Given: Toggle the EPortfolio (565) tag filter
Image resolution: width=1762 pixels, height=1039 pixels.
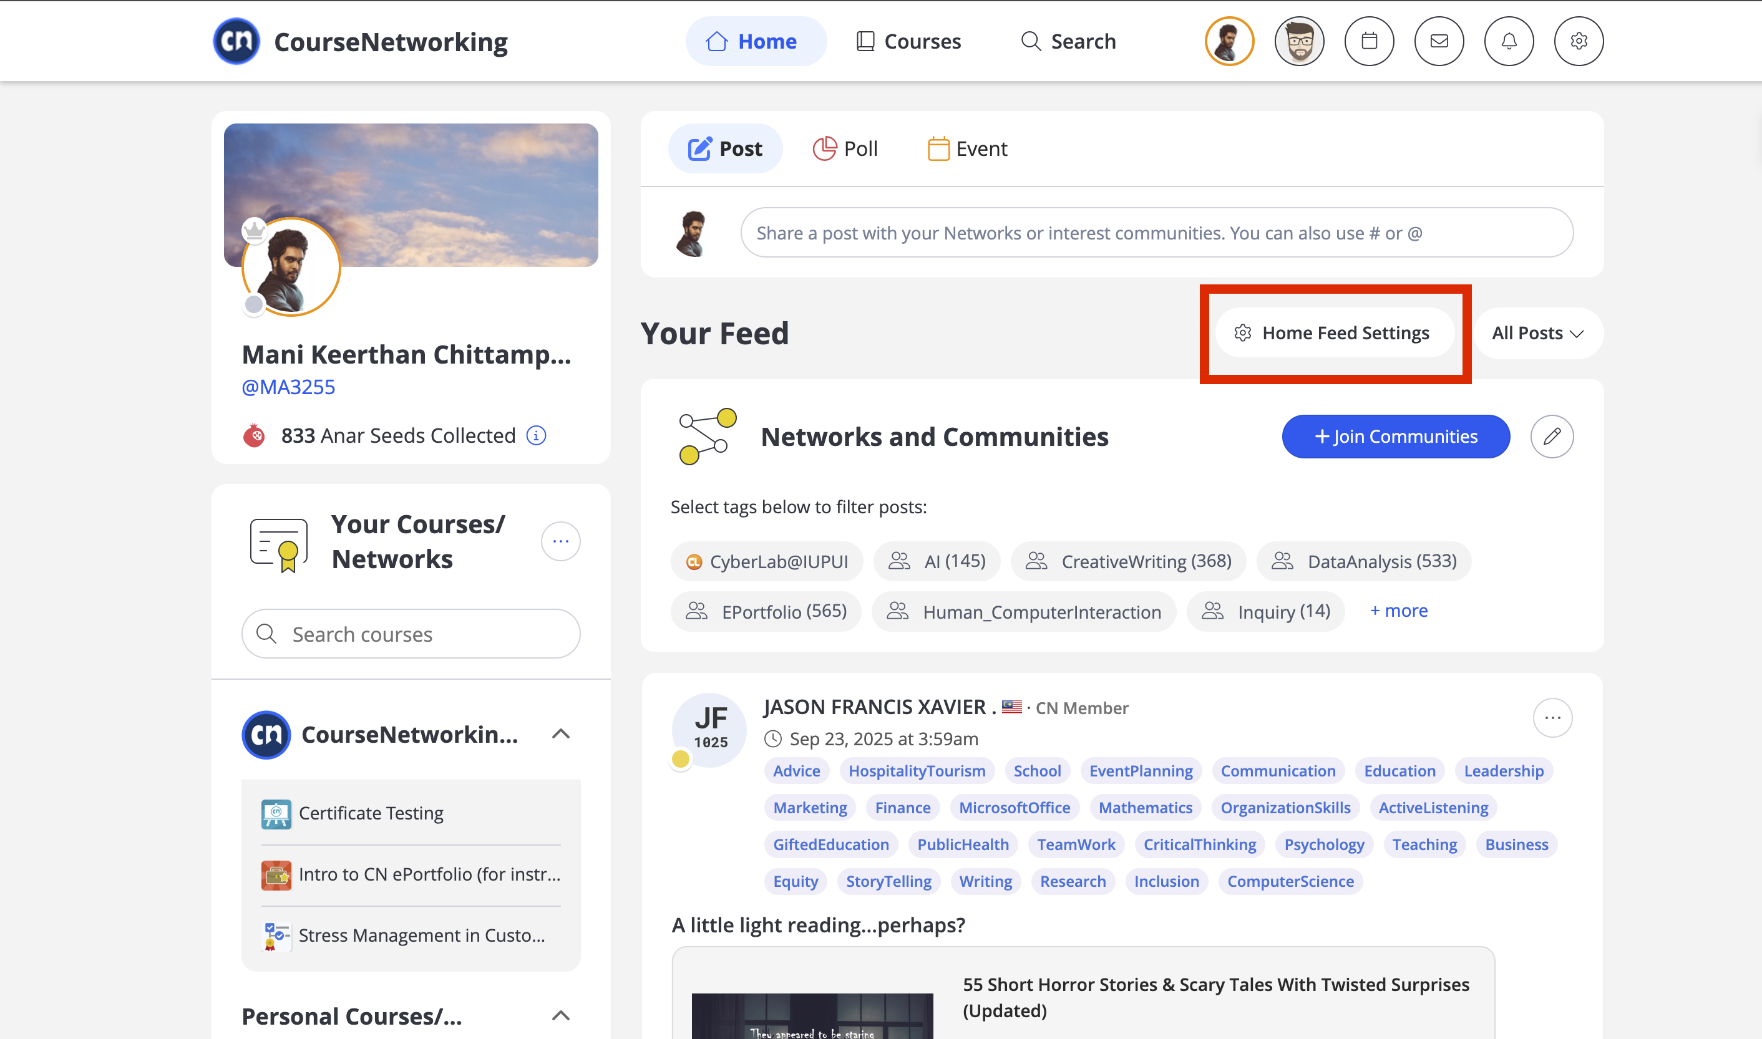Looking at the screenshot, I should click(x=766, y=612).
